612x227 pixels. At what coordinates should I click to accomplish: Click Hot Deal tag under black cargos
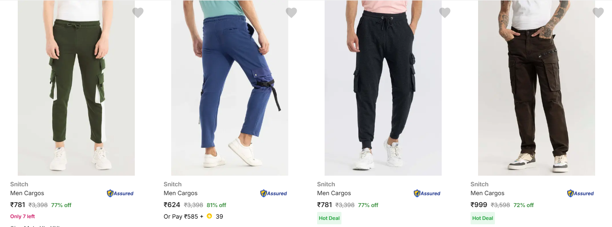tap(329, 218)
